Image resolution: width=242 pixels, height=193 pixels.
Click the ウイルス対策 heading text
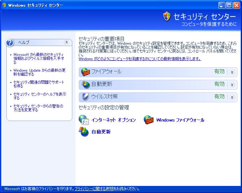coord(104,96)
